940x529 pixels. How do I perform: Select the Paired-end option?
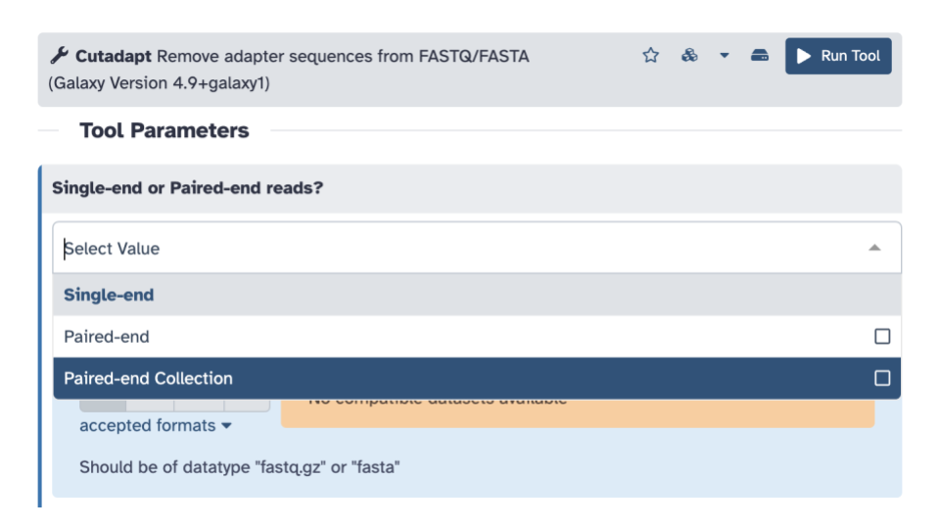click(477, 336)
